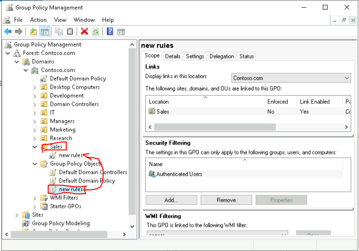Expand the Sites node
The image size is (359, 251).
point(17,215)
